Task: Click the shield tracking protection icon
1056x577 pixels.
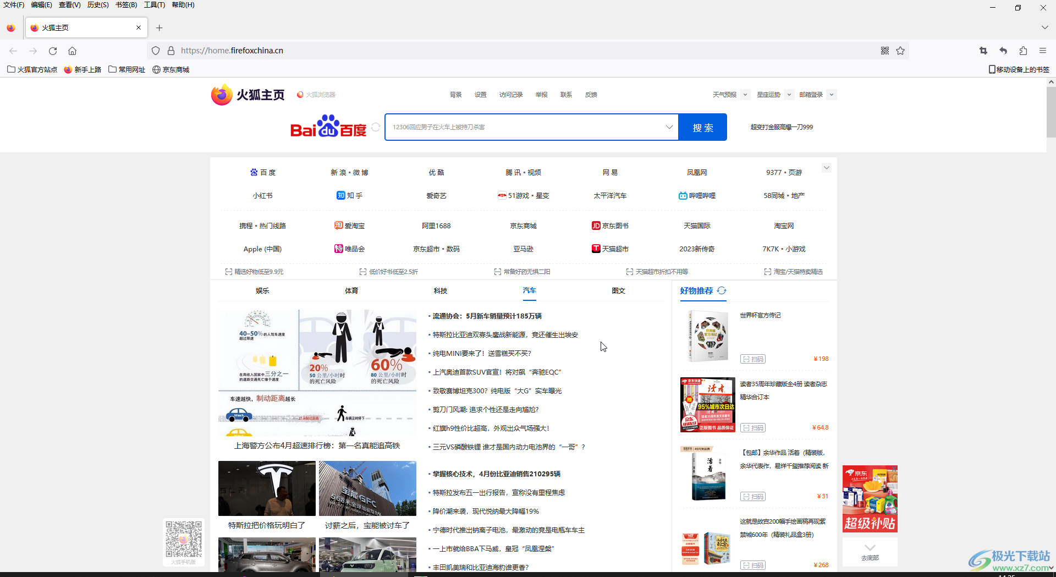Action: 156,51
